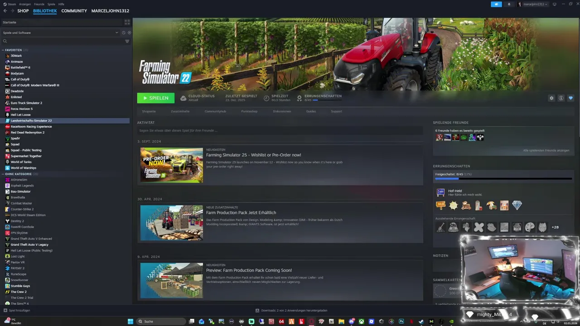
Task: Click the +28 remaining achievements
Action: click(x=555, y=227)
